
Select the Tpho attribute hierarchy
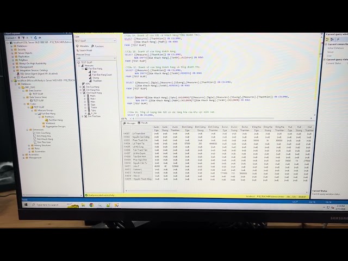(x=91, y=110)
